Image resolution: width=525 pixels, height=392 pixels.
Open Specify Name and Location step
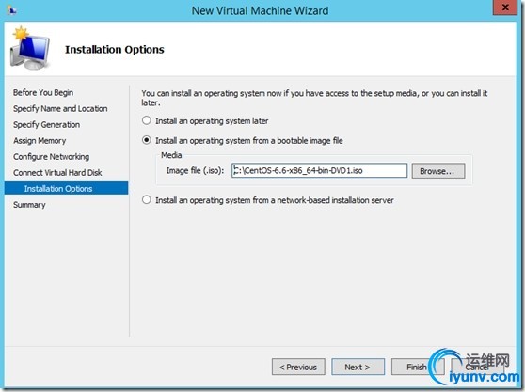[60, 108]
